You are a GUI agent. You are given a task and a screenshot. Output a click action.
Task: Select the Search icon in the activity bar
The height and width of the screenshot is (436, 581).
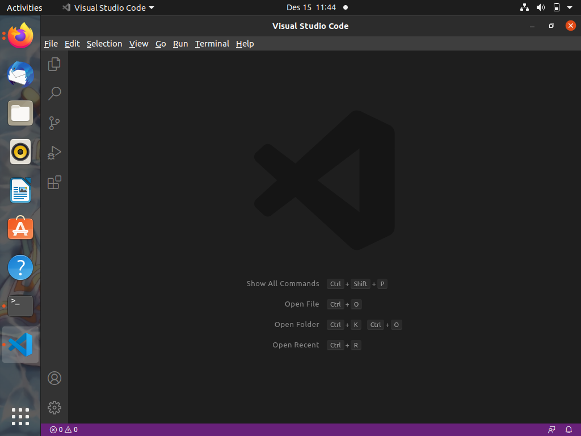click(x=54, y=93)
